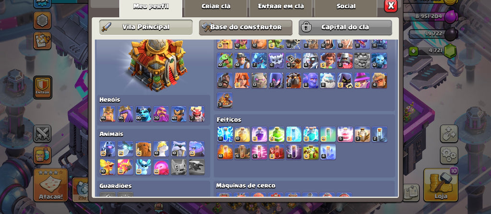Tap the Atacar! map button
This screenshot has height=214, width=491.
pyautogui.click(x=50, y=185)
